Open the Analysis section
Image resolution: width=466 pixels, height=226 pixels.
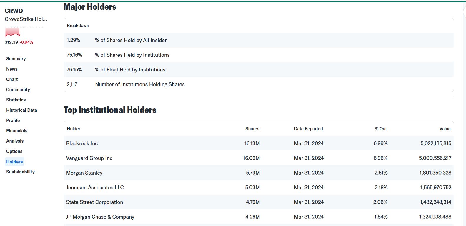[x=15, y=141]
